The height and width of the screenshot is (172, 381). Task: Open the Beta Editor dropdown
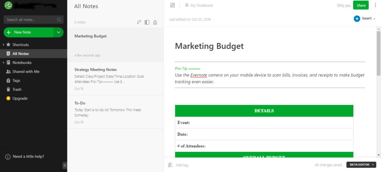(x=361, y=165)
